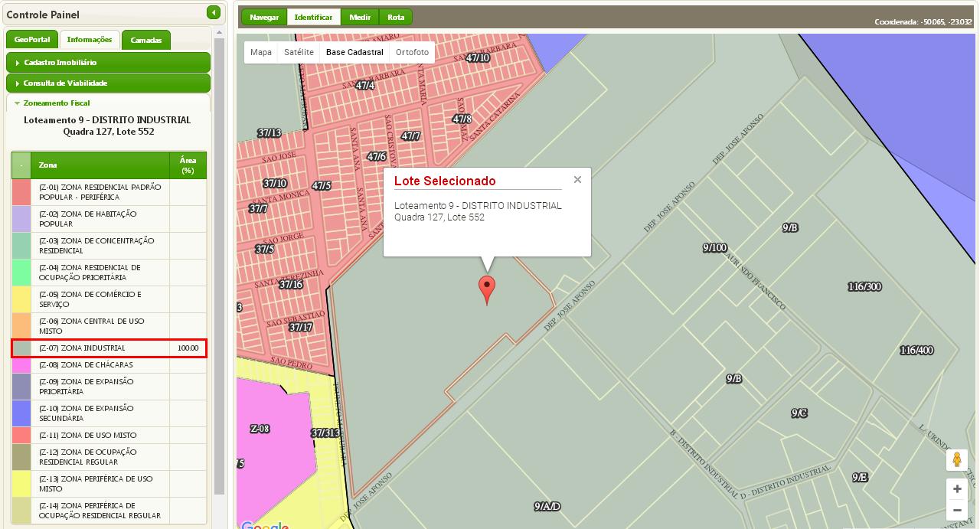Screen dimensions: 980x529
Task: Select the (Z-11) ZONA DE USO MISTO text
Action: click(x=88, y=435)
